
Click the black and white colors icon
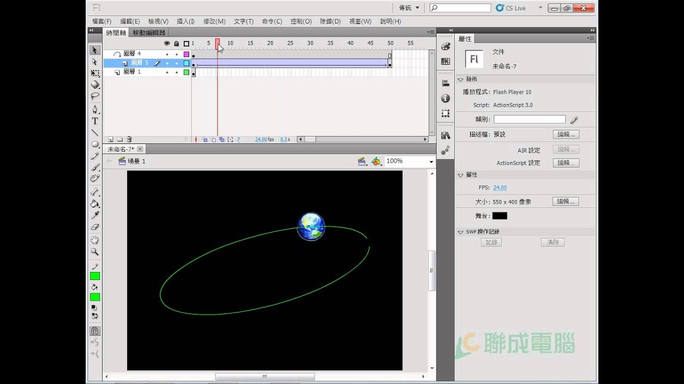pyautogui.click(x=95, y=307)
